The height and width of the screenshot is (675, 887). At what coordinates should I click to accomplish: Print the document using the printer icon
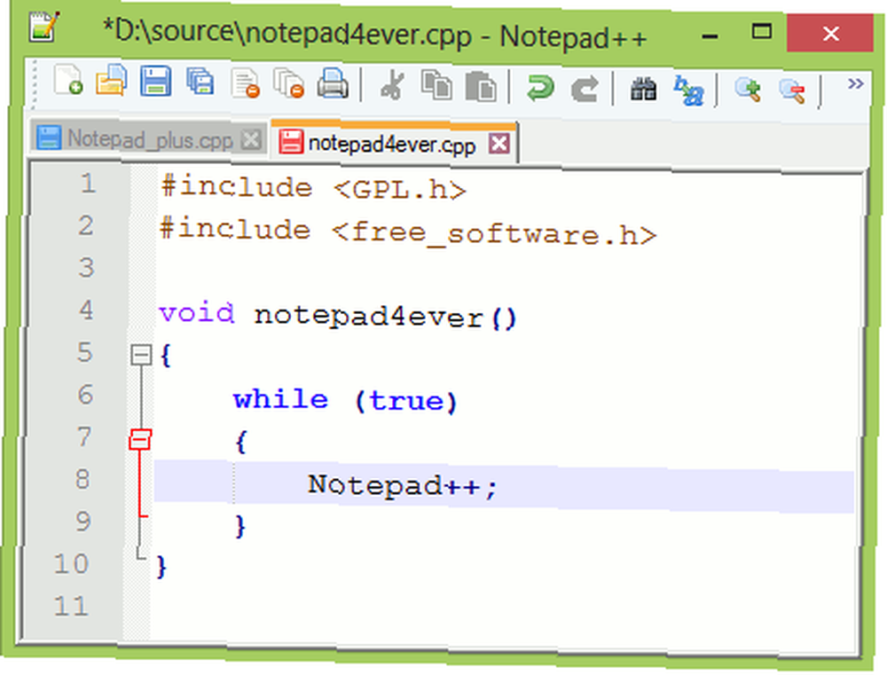[333, 85]
